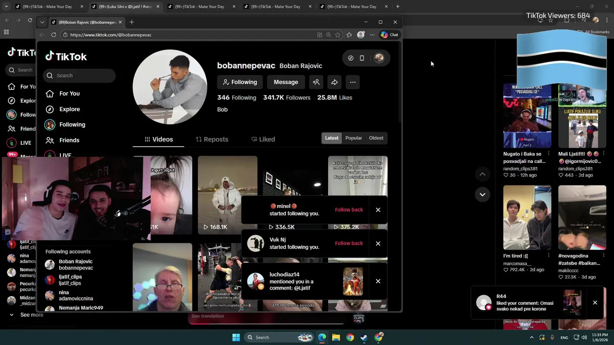Go to the For You home icon in the Edge sidebar

(x=50, y=93)
